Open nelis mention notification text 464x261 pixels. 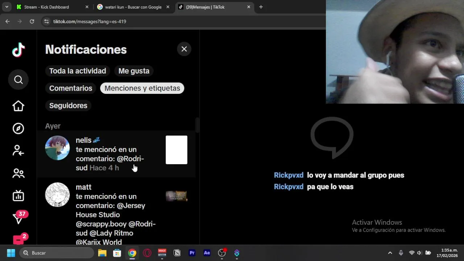pyautogui.click(x=110, y=159)
